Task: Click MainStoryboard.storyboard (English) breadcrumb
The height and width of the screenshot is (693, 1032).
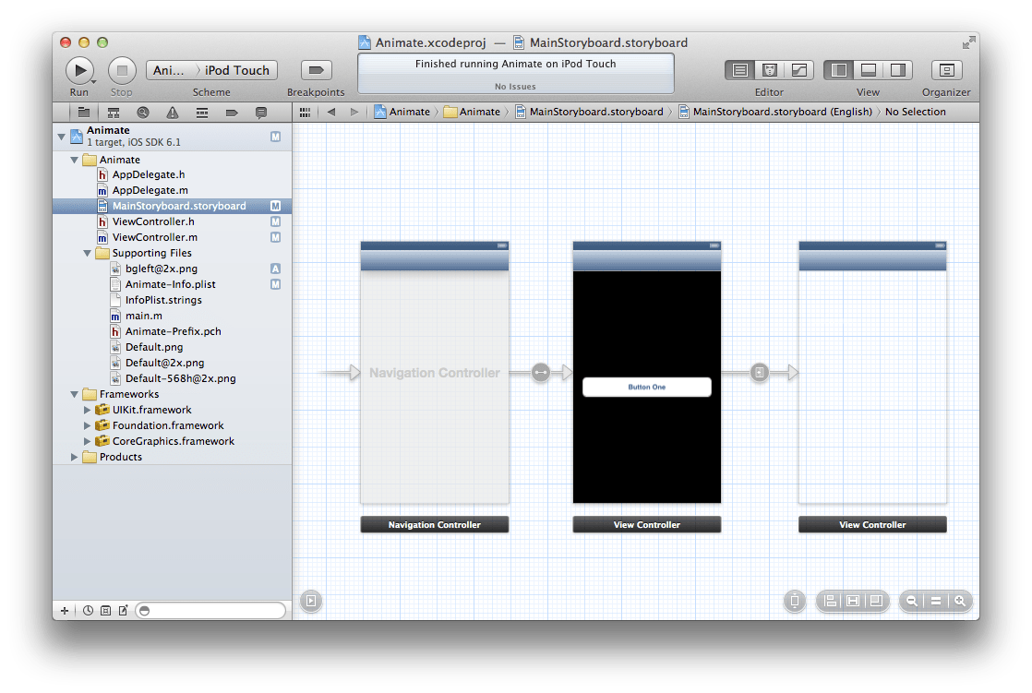Action: point(775,112)
